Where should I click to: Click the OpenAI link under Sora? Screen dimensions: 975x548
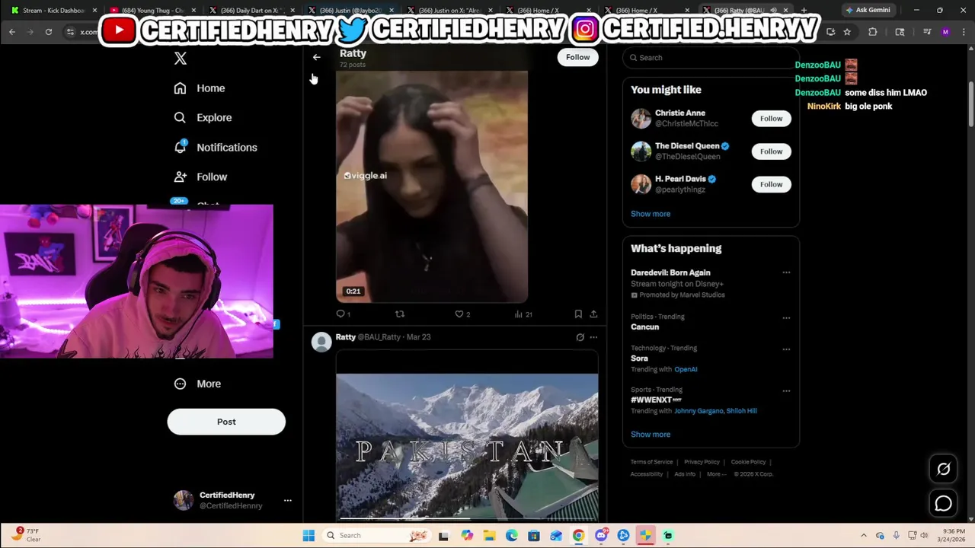tap(686, 370)
